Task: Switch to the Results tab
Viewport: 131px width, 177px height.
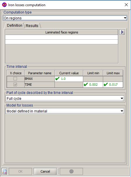Action: coord(32,26)
